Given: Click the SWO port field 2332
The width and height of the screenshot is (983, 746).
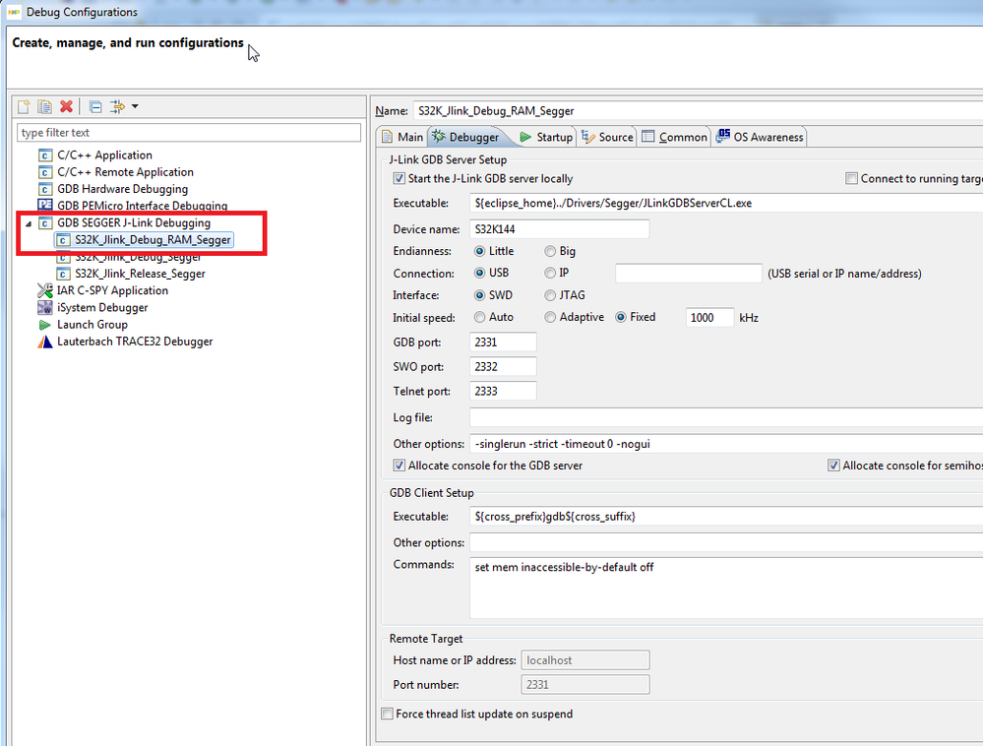Looking at the screenshot, I should click(x=503, y=366).
